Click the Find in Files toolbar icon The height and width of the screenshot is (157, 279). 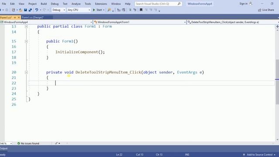109,10
